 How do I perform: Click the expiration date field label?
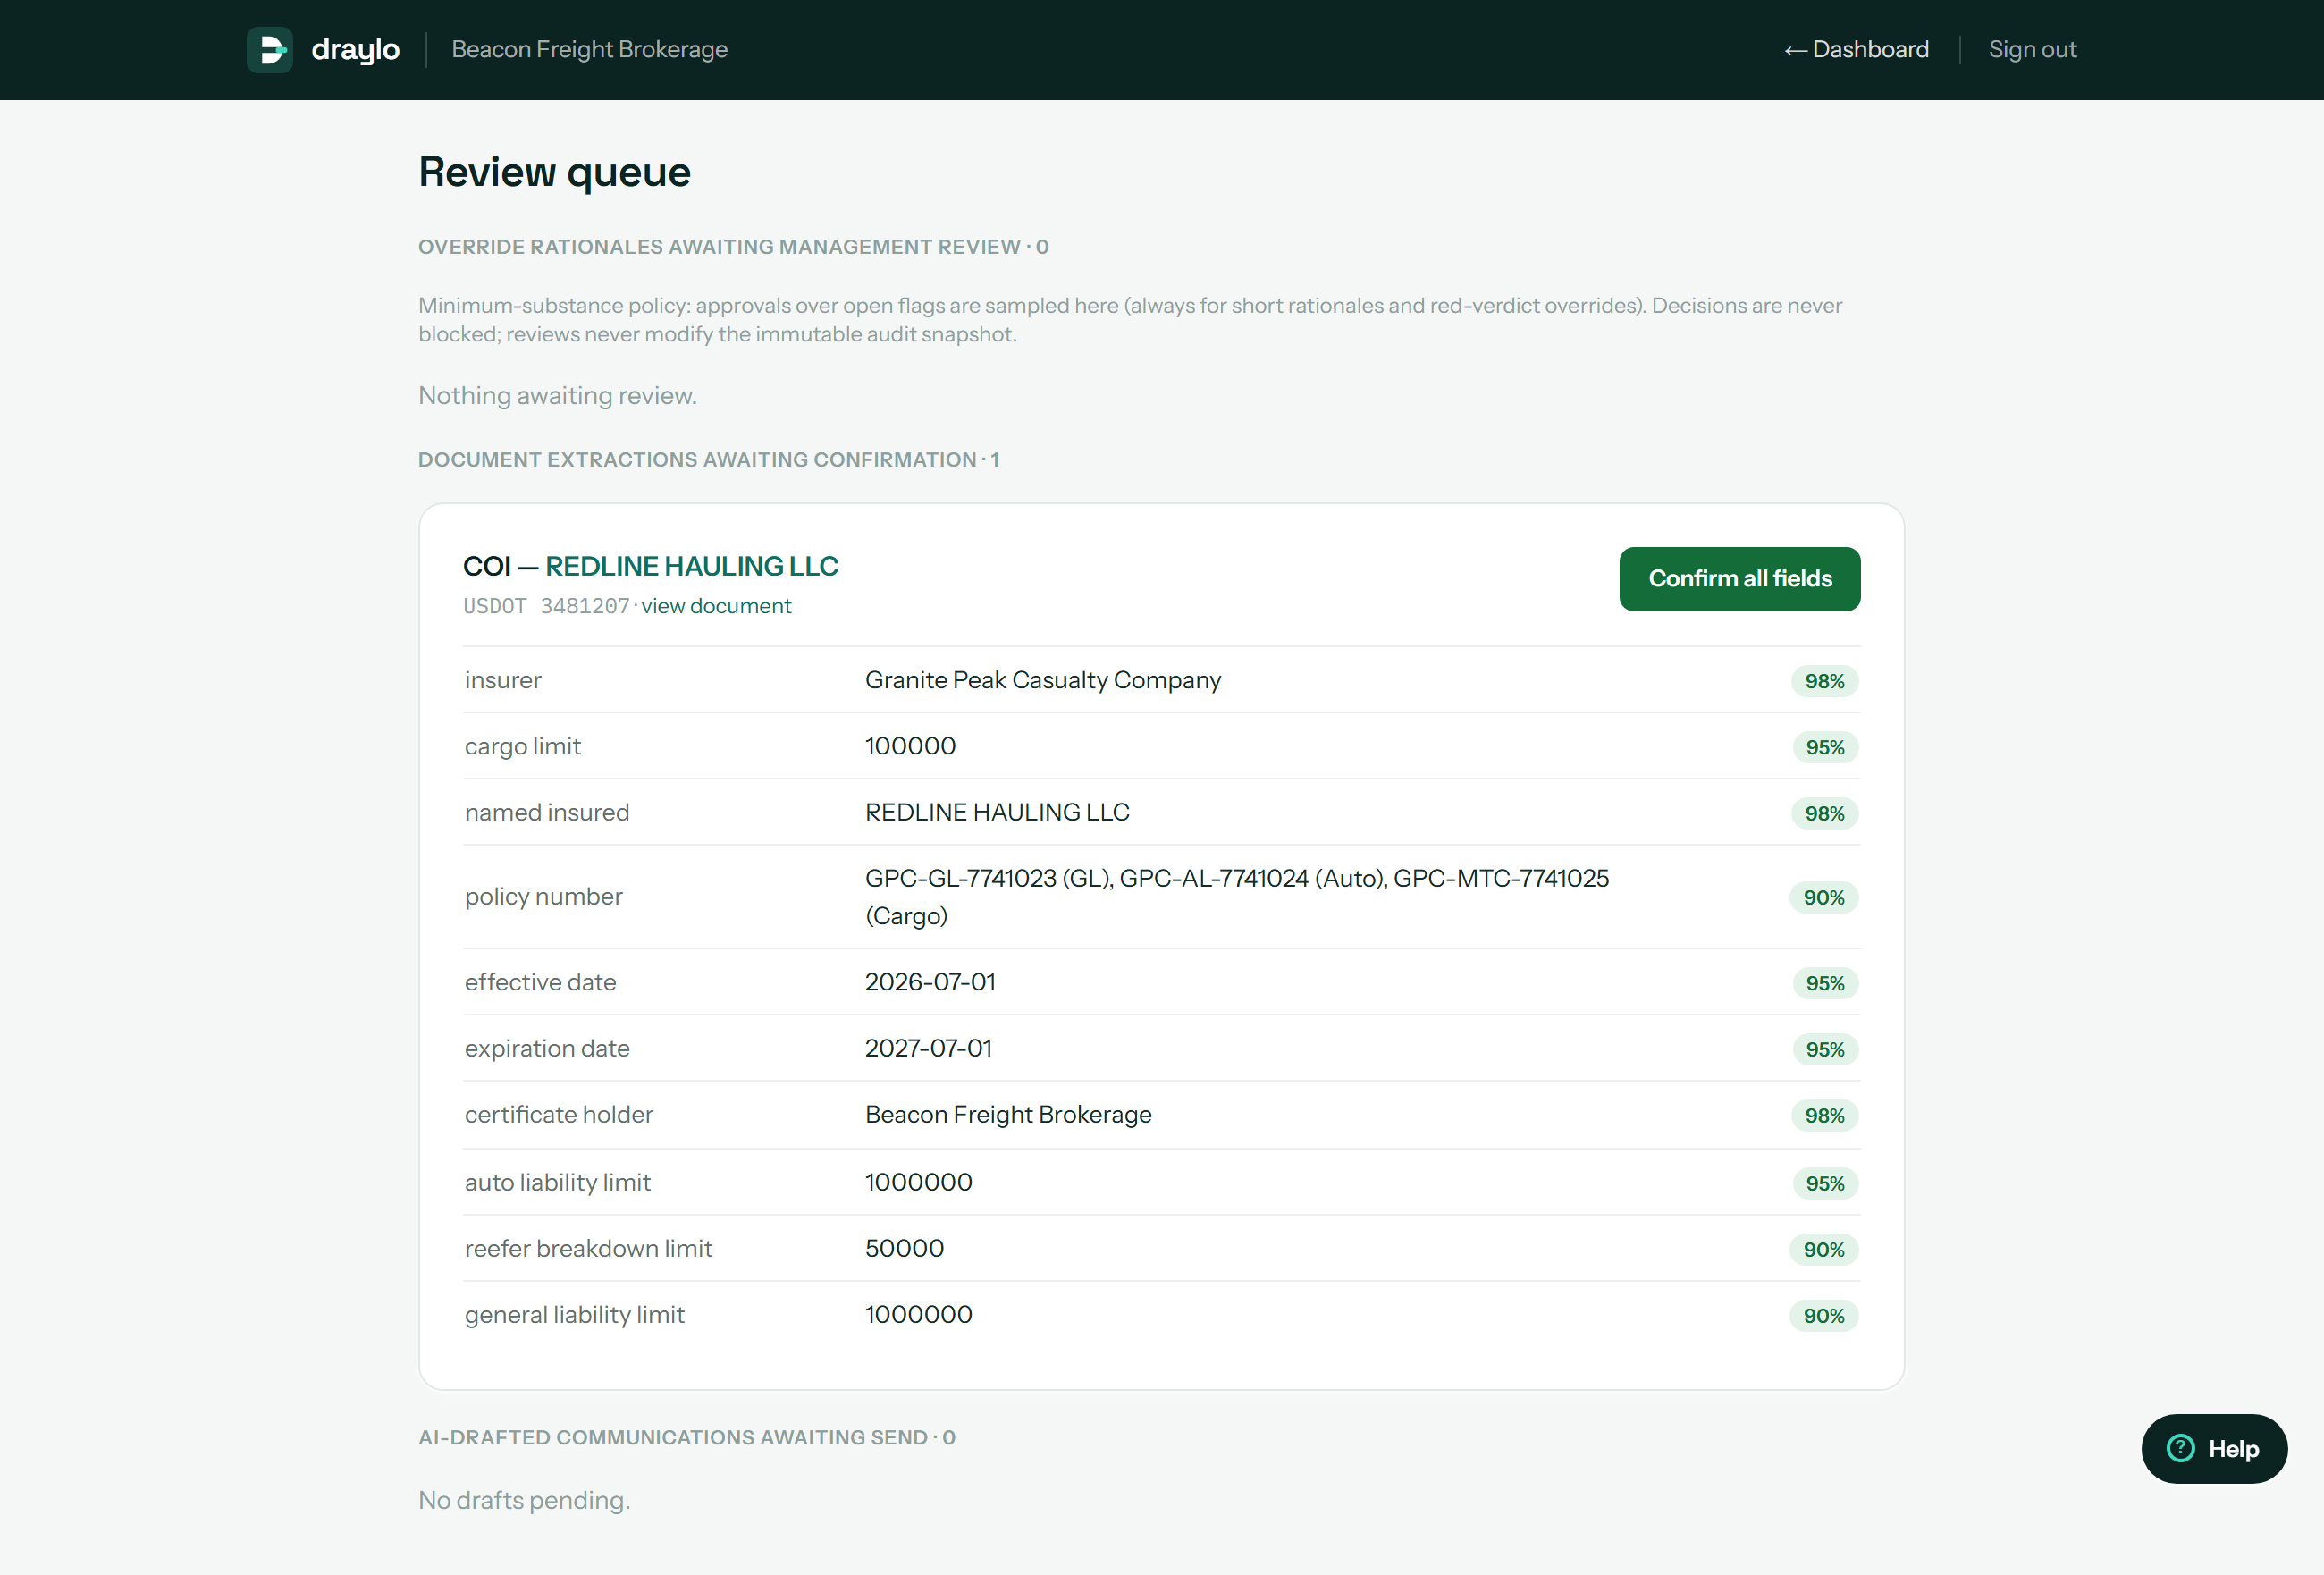pos(546,1048)
